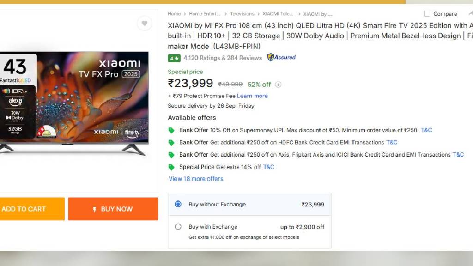This screenshot has width=473, height=266.
Task: Click the share arrow icon near Compare
Action: 470,13
